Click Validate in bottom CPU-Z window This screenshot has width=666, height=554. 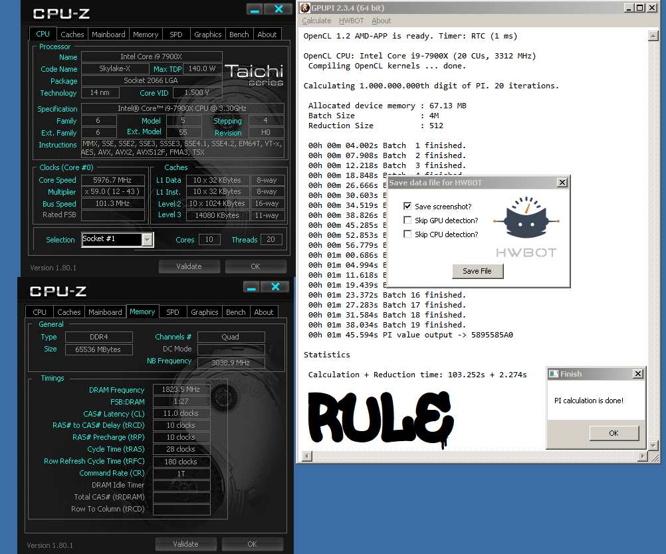[185, 544]
